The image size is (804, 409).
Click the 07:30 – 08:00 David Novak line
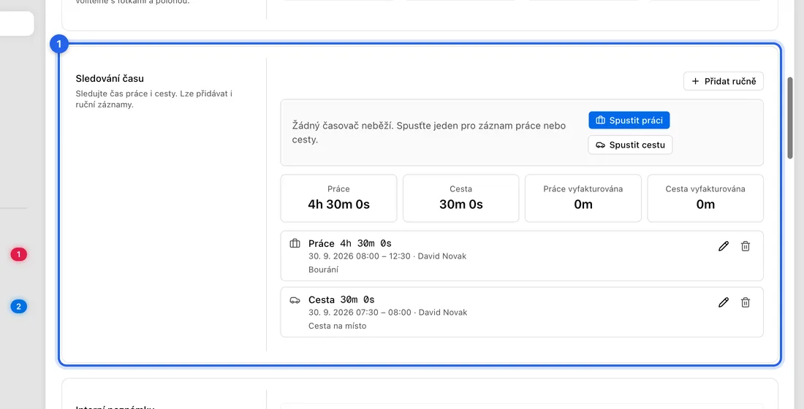tap(388, 313)
